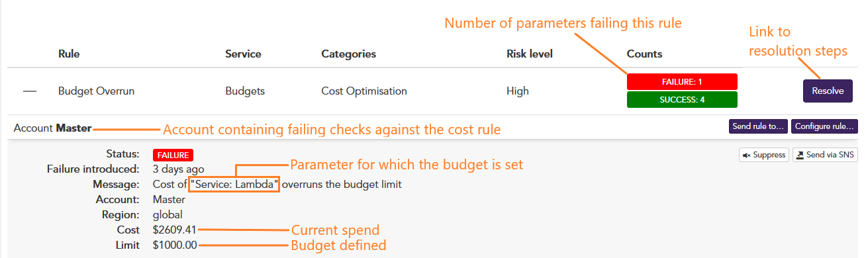Click the share icon on Send via SNS
The image size is (866, 258).
coord(800,155)
